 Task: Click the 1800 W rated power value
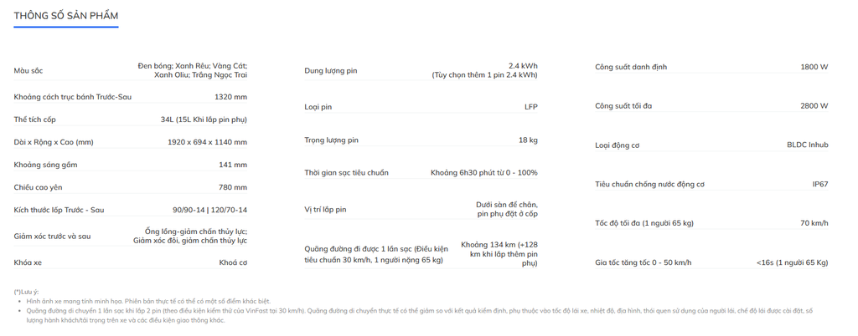(x=814, y=66)
